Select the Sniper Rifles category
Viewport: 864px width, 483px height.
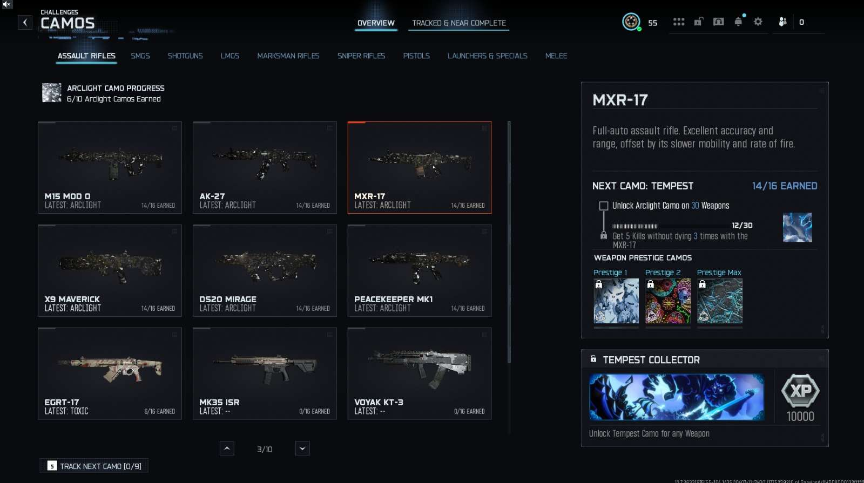coord(361,56)
